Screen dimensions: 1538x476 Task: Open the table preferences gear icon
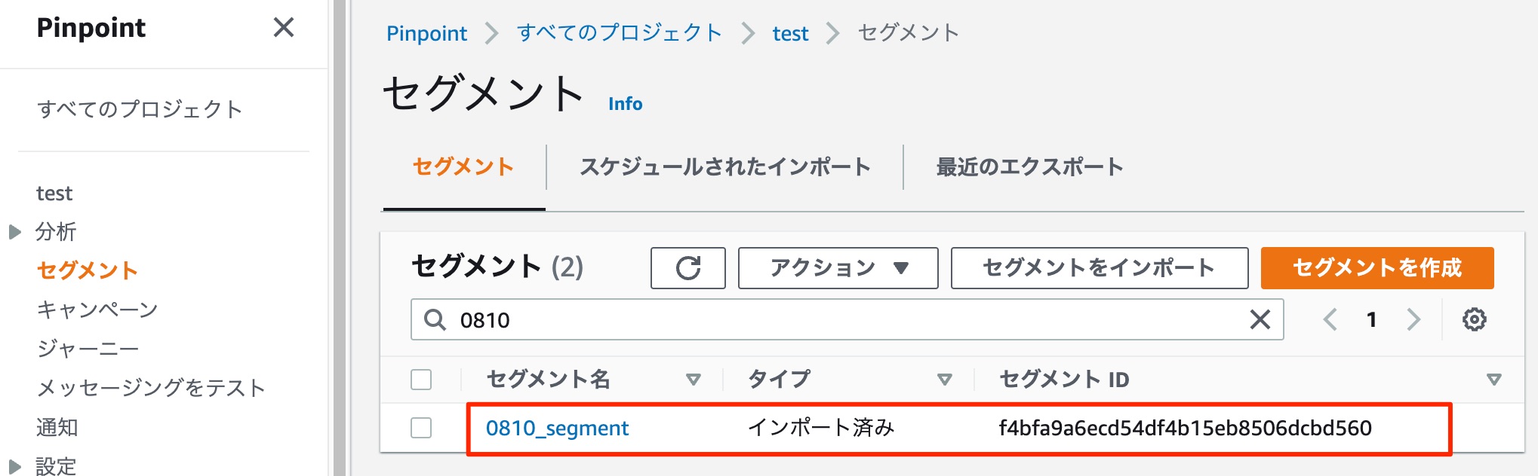point(1474,319)
